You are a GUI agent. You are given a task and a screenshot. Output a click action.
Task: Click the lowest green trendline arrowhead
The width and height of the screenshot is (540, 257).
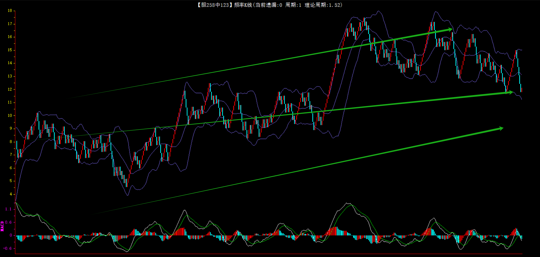[500, 129]
